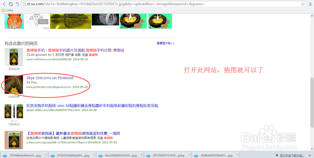314x158 pixels.
Task: Open the phone stickers thumbnail 720X612
Action: coord(14,112)
